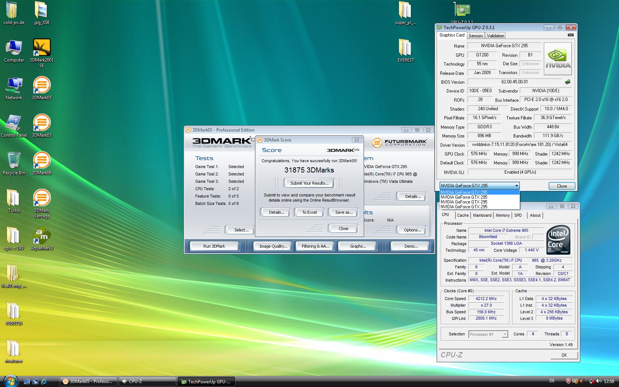Image resolution: width=619 pixels, height=387 pixels.
Task: Open the RealTemp folder icon
Action: point(14,277)
